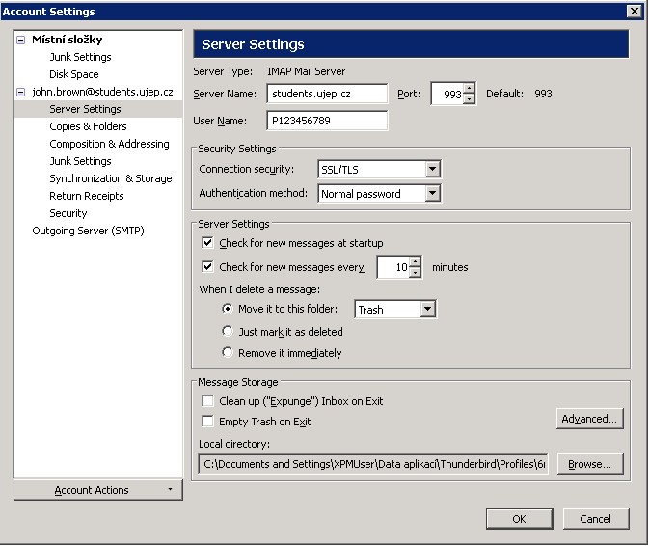Open Copies & Folders settings
Viewport: 650px width, 546px height.
pyautogui.click(x=88, y=126)
